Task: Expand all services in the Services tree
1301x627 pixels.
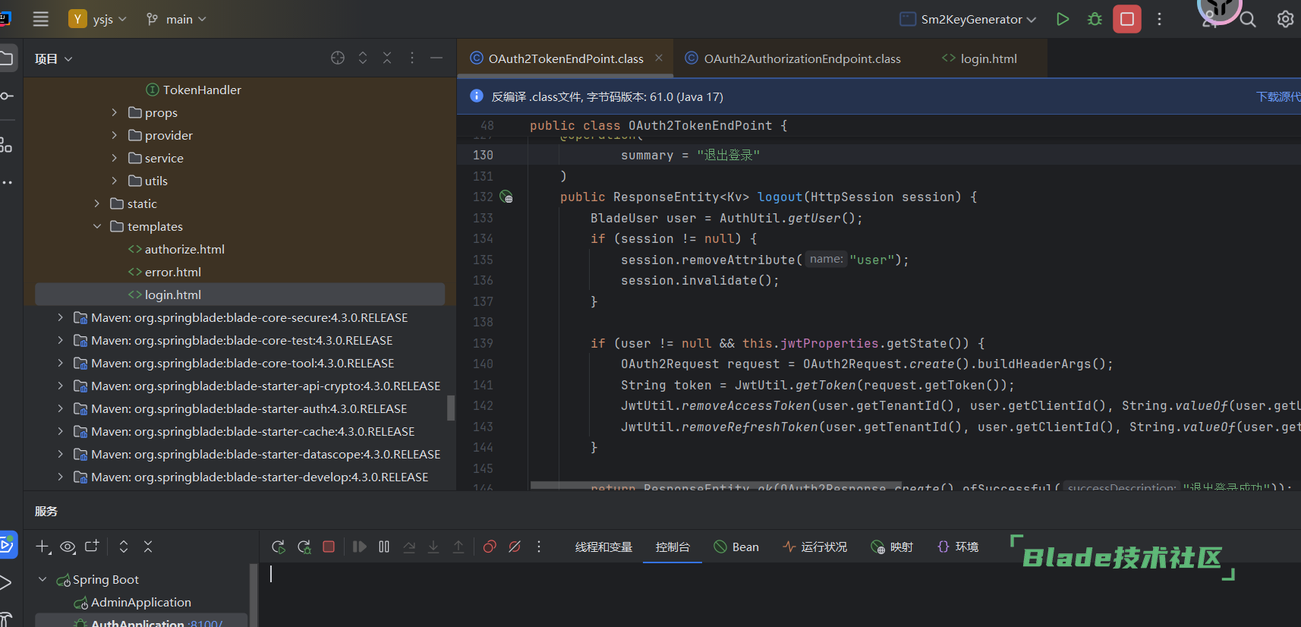Action: tap(124, 547)
